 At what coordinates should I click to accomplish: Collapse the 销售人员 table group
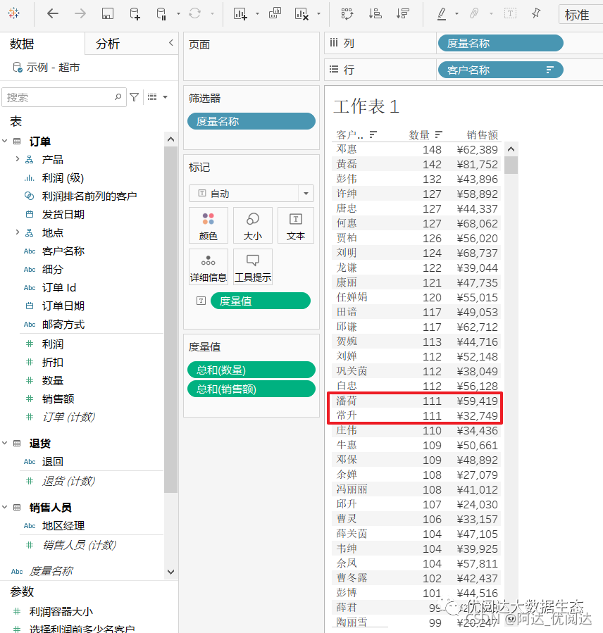[5, 507]
